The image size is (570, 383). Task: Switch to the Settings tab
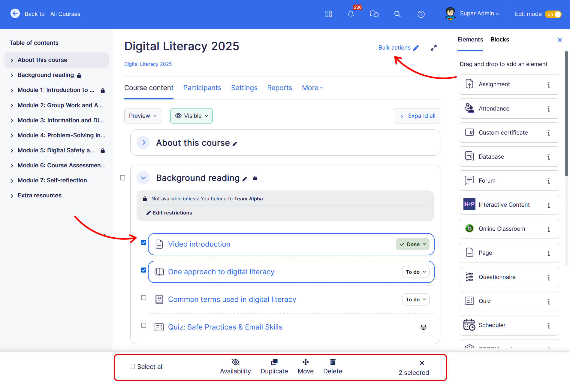point(244,88)
